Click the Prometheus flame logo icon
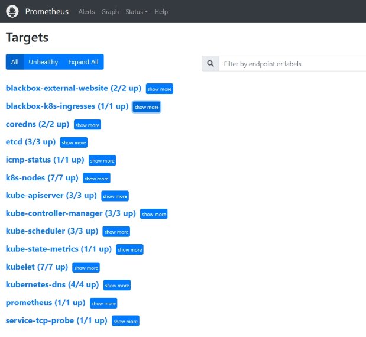 [x=12, y=11]
